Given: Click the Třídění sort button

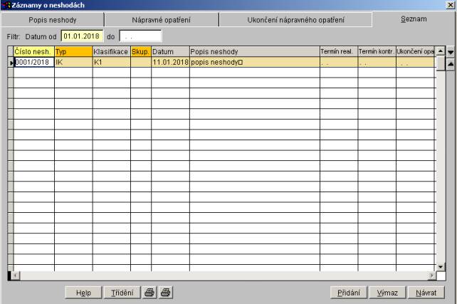Looking at the screenshot, I should click(x=122, y=293).
